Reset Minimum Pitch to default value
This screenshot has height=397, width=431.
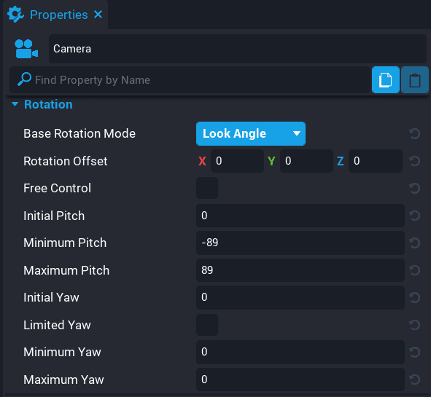click(414, 243)
